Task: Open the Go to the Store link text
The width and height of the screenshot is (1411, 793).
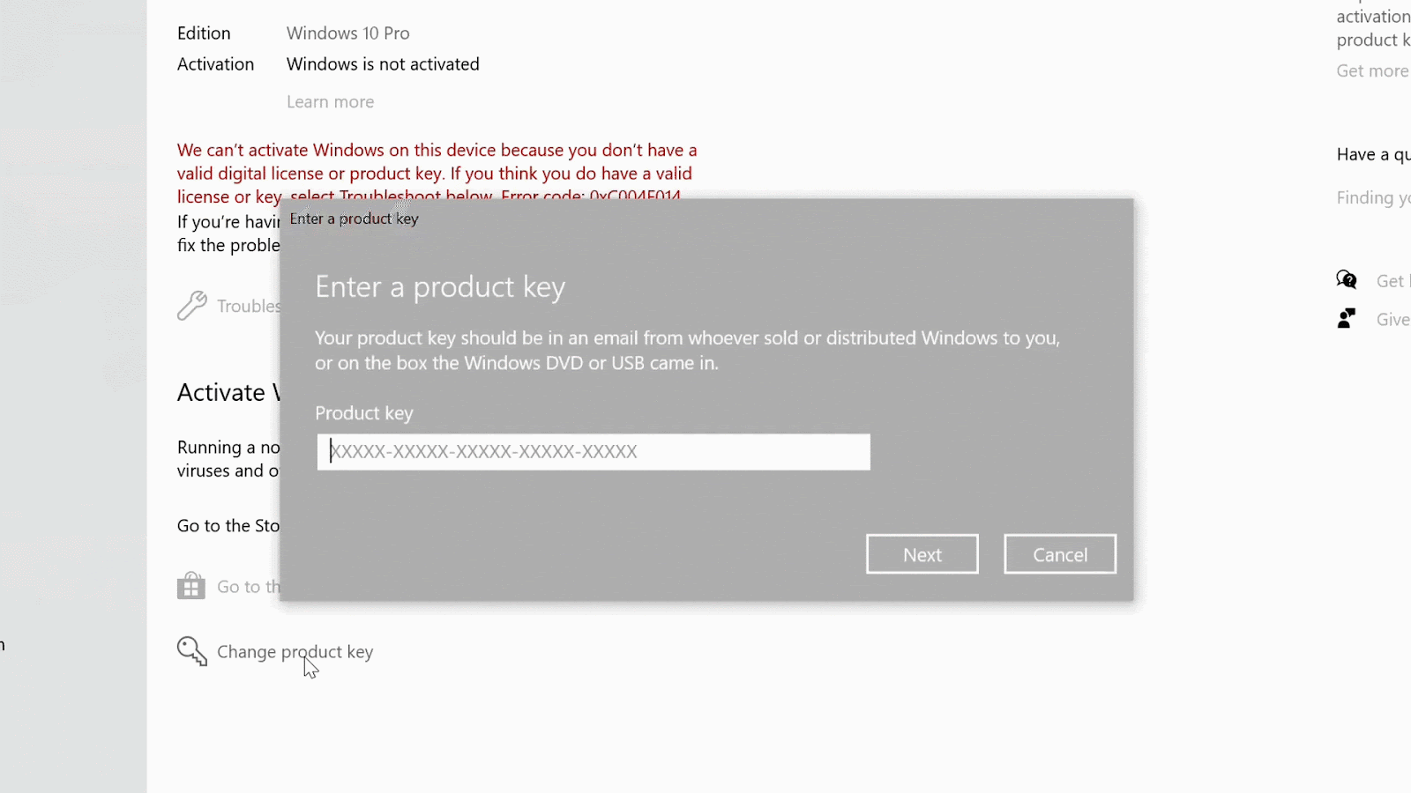Action: 249,587
